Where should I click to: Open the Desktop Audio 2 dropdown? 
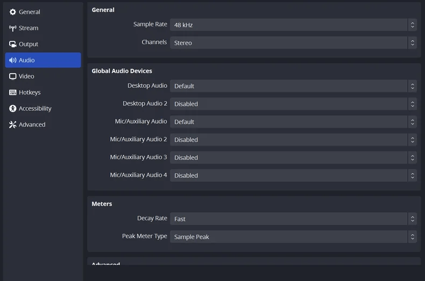293,104
